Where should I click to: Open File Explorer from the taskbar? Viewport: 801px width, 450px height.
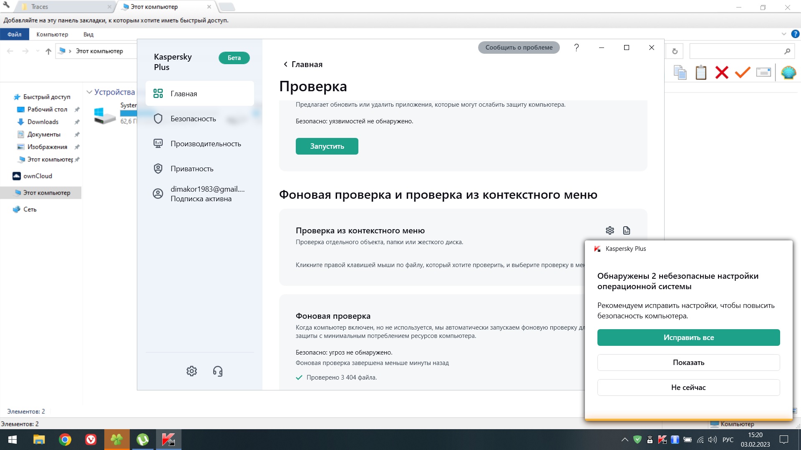tap(39, 440)
